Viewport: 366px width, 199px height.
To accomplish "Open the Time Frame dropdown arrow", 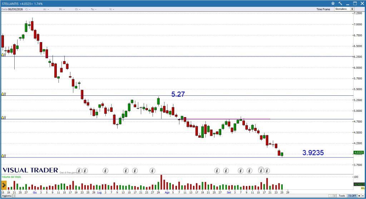I will click(352, 9).
